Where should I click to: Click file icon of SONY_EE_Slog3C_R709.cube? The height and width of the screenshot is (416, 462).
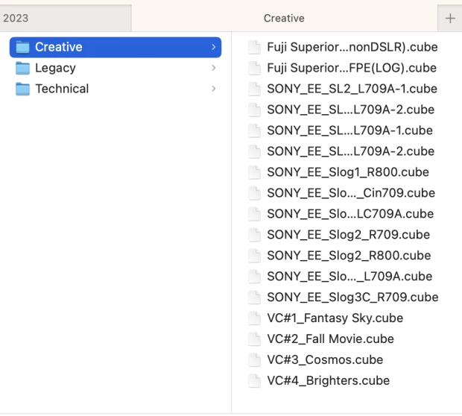pyautogui.click(x=254, y=297)
